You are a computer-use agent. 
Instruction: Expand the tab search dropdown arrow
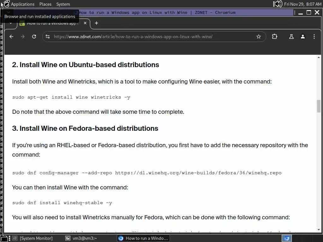click(10, 23)
